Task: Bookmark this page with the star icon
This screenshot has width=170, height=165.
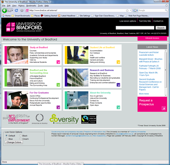Action: (127, 11)
